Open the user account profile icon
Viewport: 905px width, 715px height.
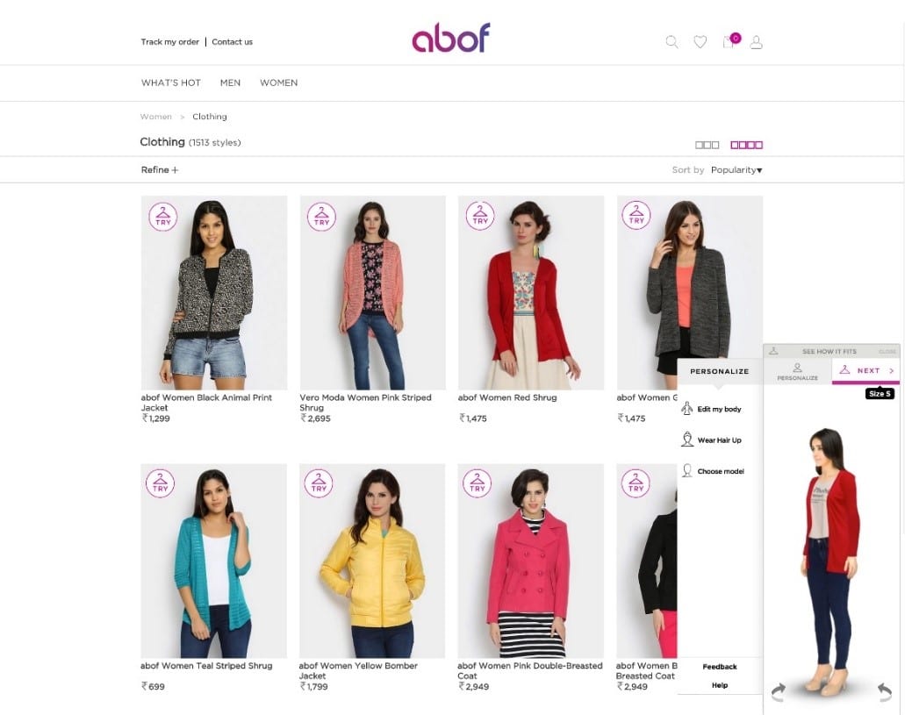click(x=756, y=42)
